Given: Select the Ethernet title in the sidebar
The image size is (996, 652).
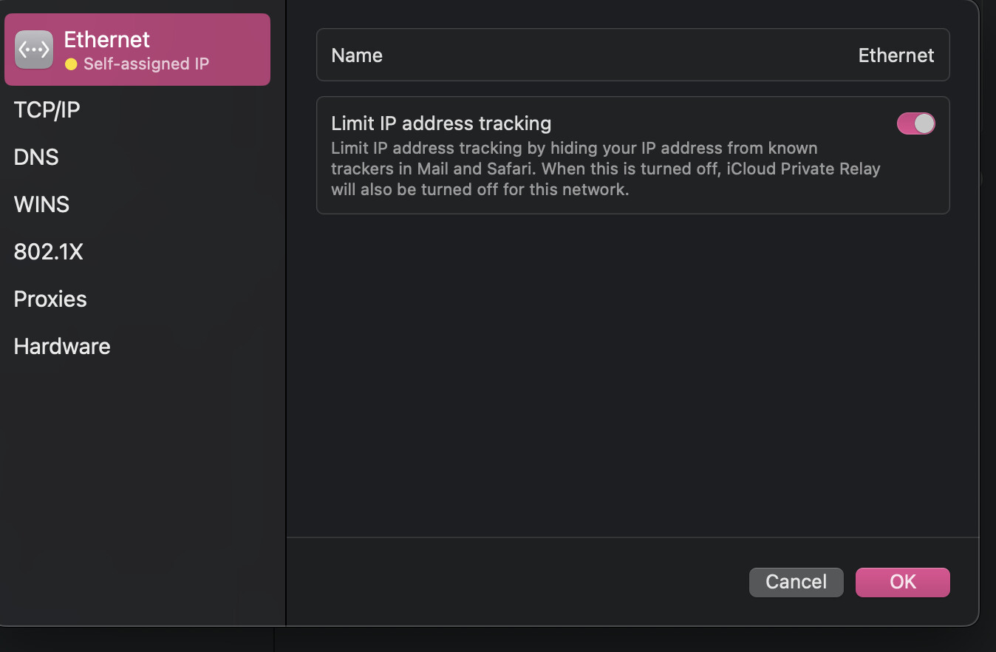Looking at the screenshot, I should pyautogui.click(x=107, y=39).
